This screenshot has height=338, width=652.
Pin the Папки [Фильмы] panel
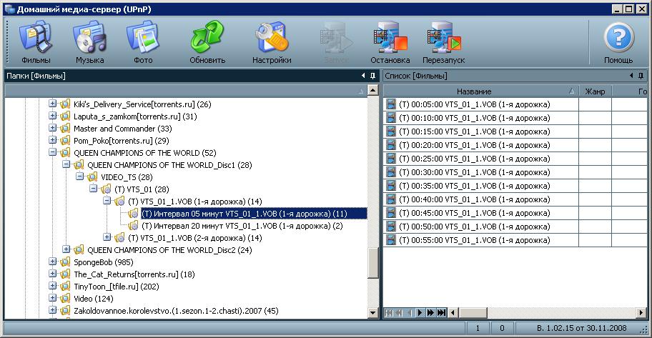(372, 76)
